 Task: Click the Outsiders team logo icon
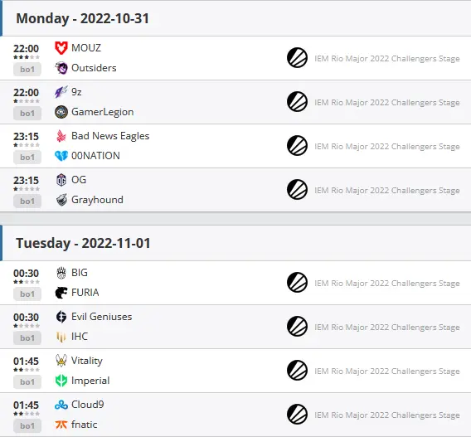coord(61,68)
